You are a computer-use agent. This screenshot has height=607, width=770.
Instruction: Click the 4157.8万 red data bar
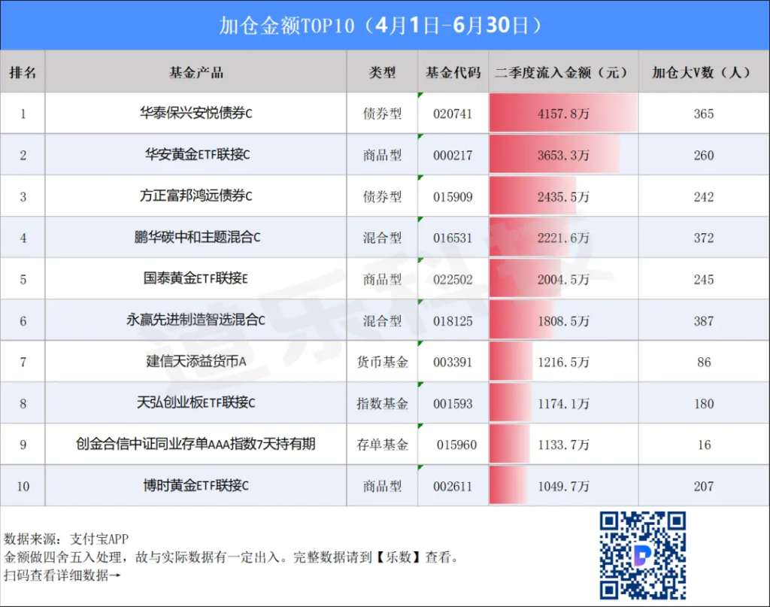562,114
